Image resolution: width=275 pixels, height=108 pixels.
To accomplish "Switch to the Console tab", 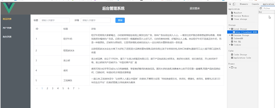I will [255, 4].
